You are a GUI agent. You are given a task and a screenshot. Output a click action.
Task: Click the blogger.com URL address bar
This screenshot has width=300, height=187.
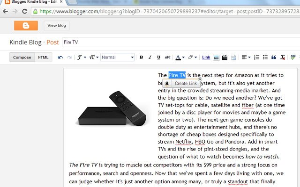165,11
